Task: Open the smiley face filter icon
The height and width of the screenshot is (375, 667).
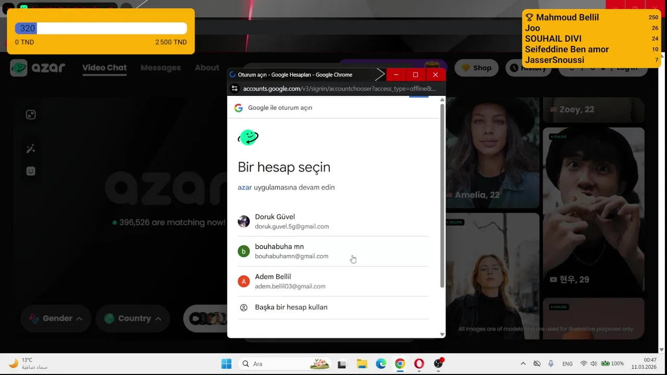Action: [31, 171]
